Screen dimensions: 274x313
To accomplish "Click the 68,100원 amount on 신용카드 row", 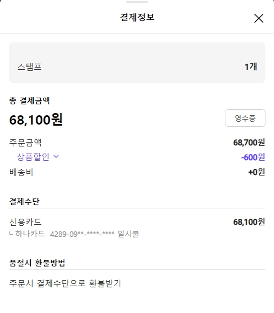I will [249, 222].
